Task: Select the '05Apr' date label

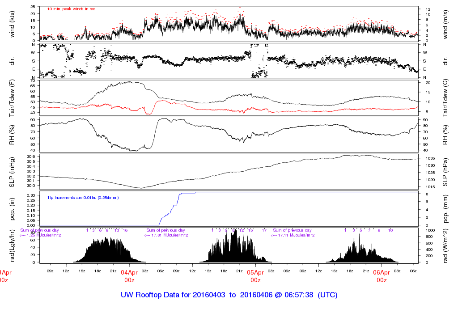Action: pos(255,273)
